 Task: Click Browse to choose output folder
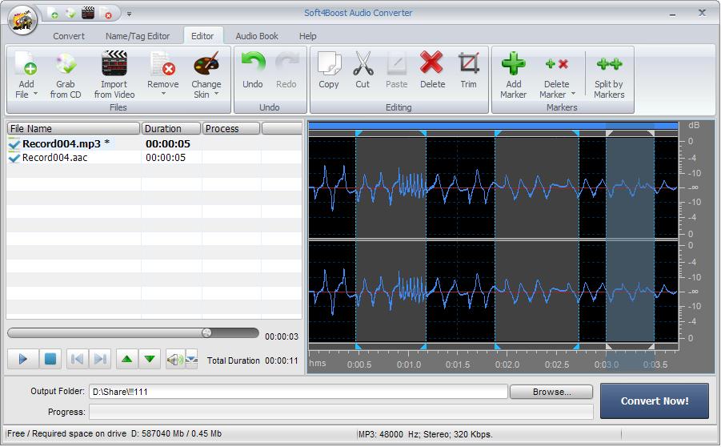pyautogui.click(x=551, y=392)
